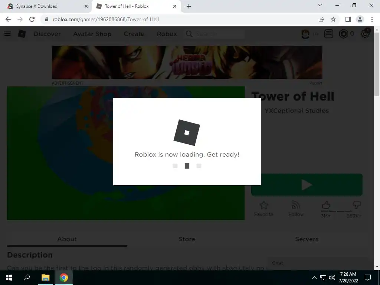Open the Windows Start menu
This screenshot has height=285, width=380.
[9, 278]
